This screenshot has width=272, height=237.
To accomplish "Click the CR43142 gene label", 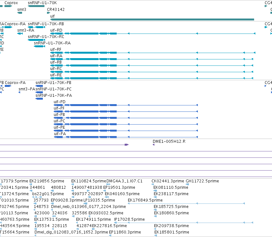I will (56, 10).
